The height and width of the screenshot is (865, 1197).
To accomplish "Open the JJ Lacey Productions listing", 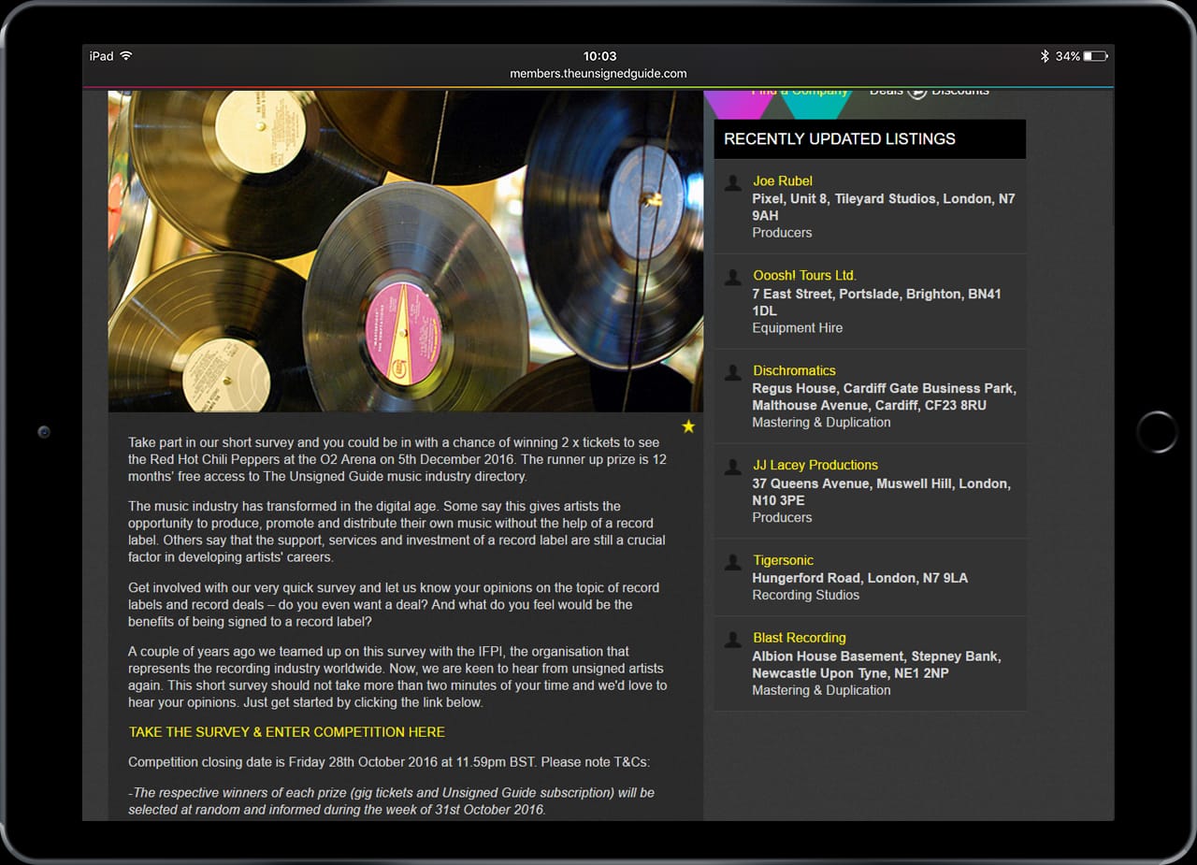I will [815, 465].
